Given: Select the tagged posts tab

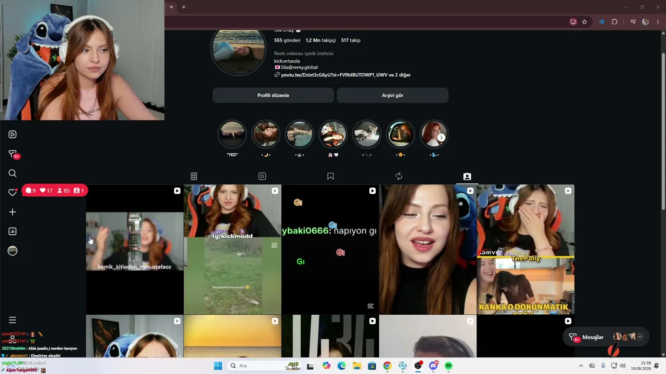Looking at the screenshot, I should click(467, 177).
